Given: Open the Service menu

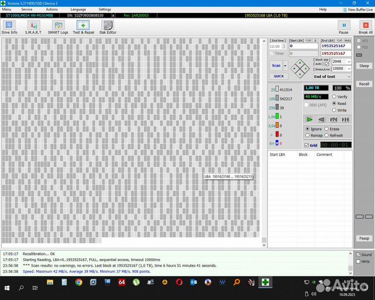Looking at the screenshot, I should point(27,9).
